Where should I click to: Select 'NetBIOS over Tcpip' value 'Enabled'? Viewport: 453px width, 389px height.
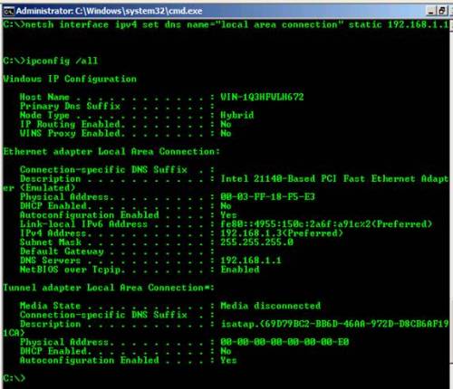[240, 269]
